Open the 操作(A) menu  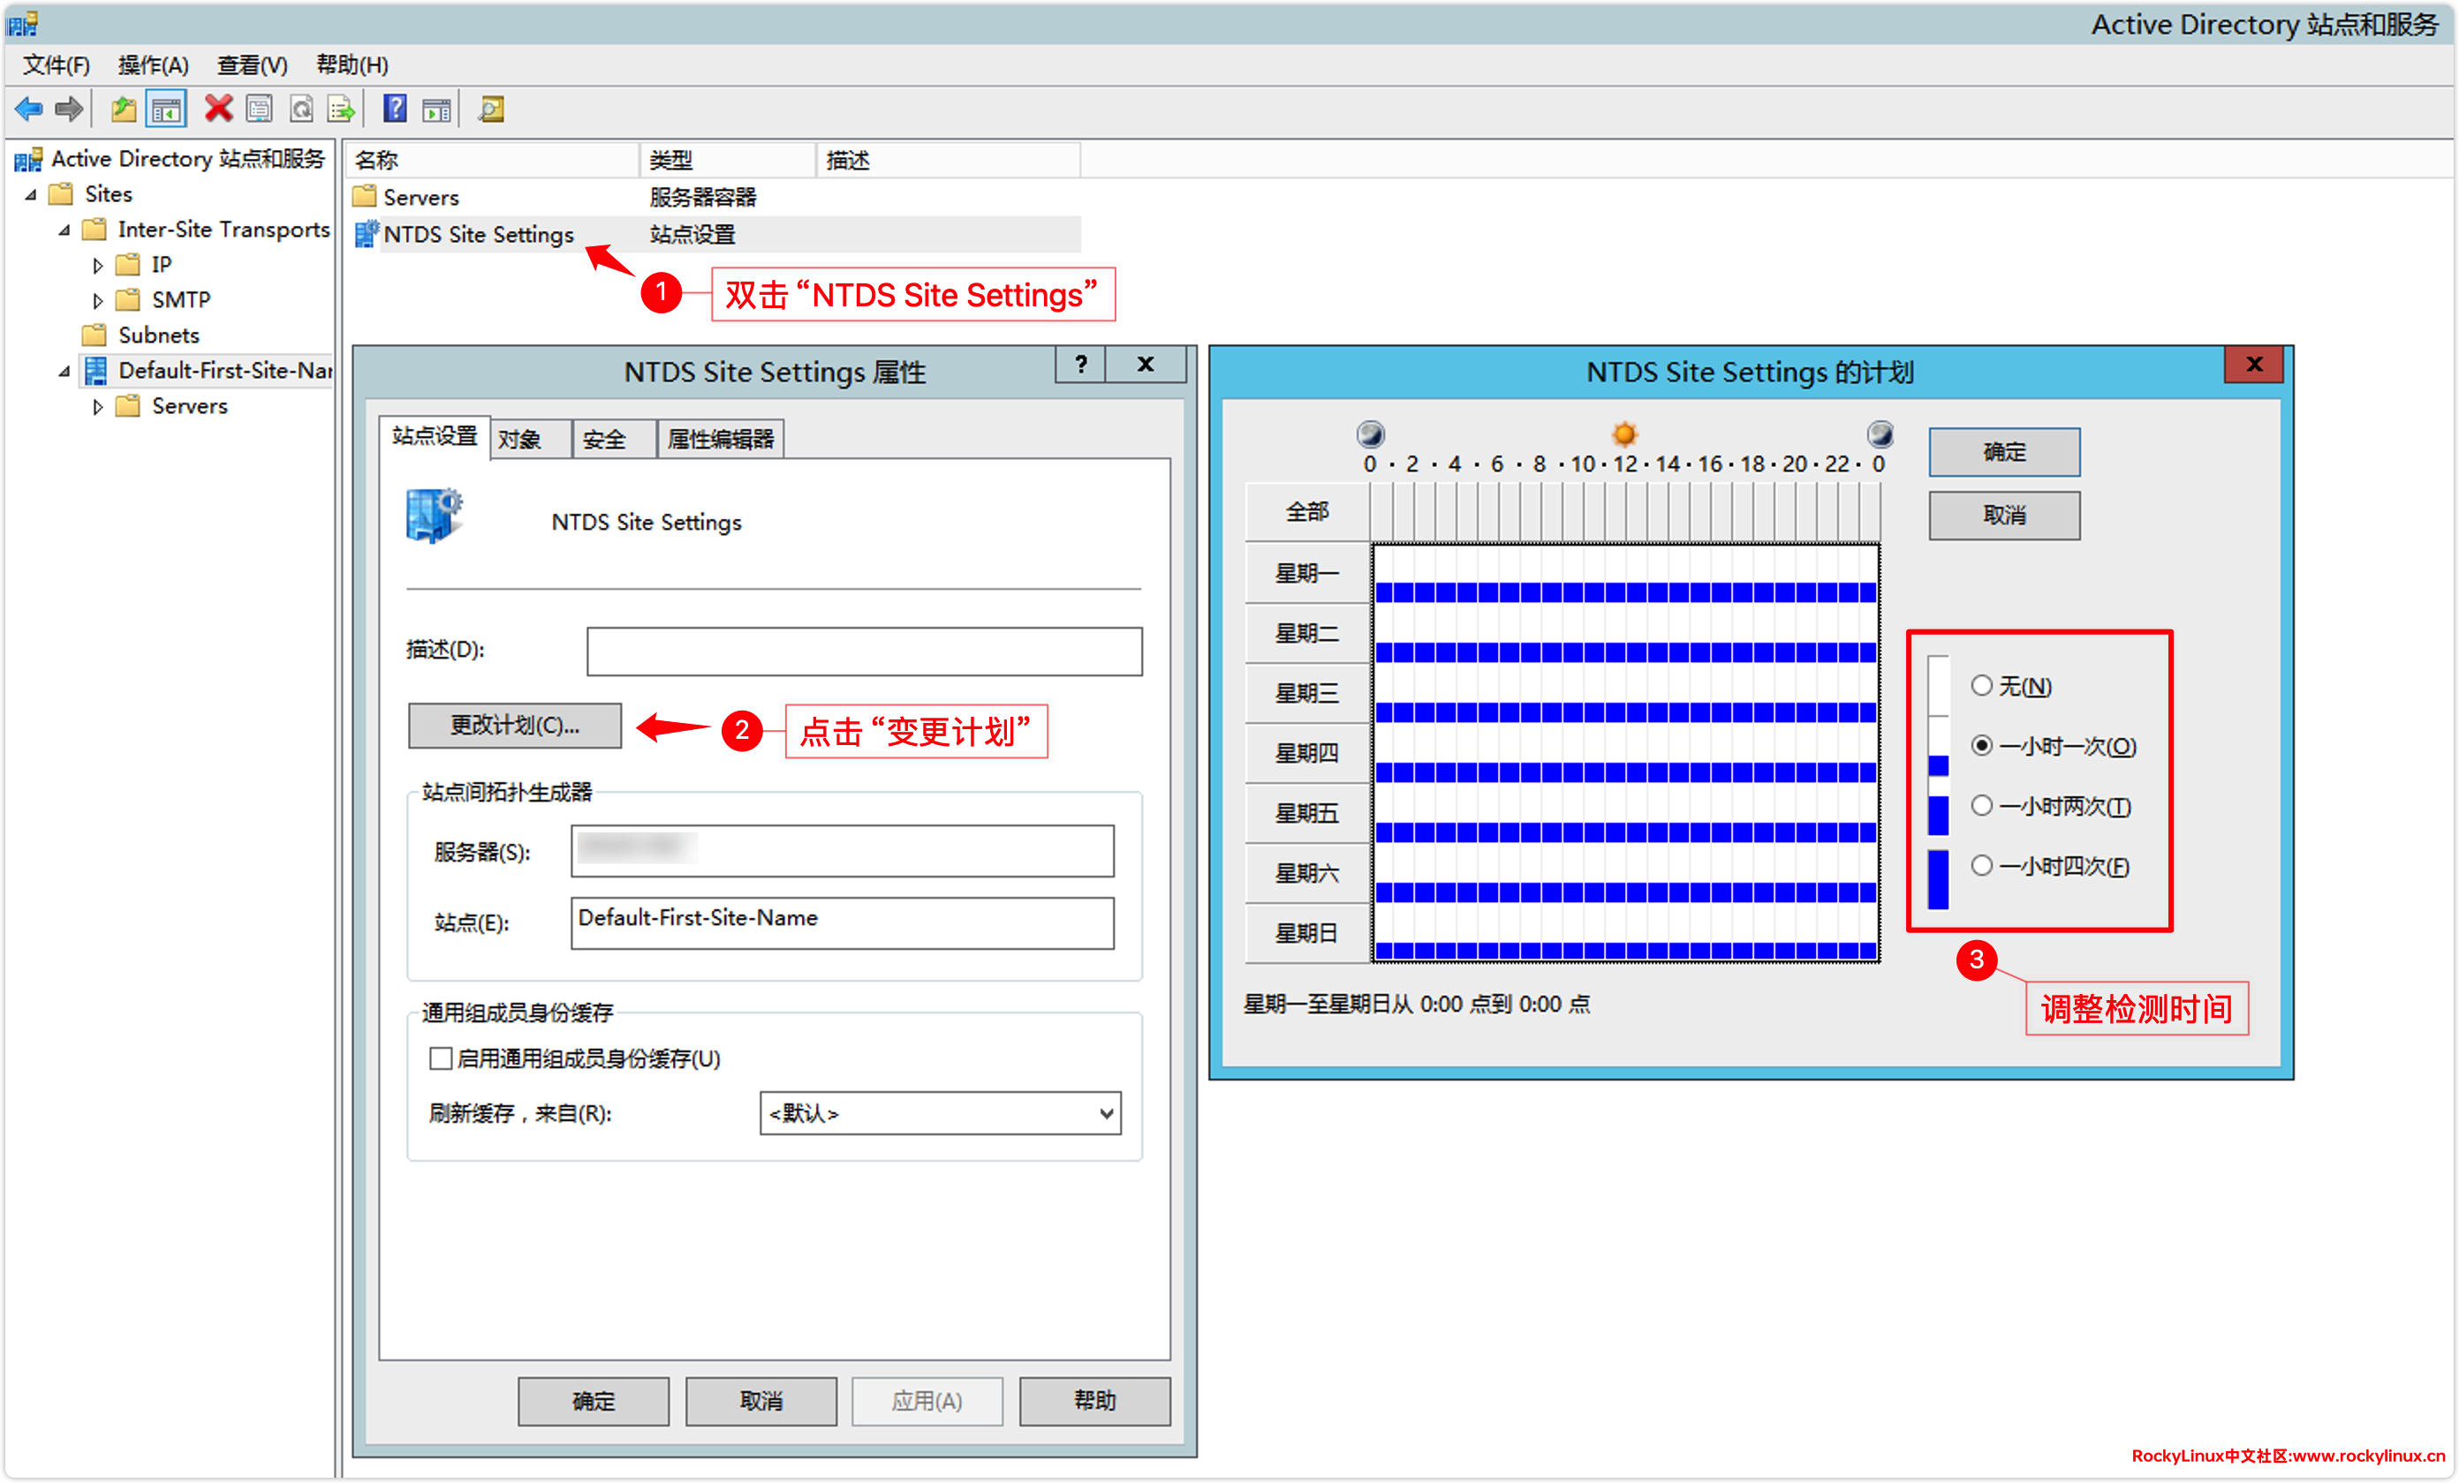[x=153, y=64]
